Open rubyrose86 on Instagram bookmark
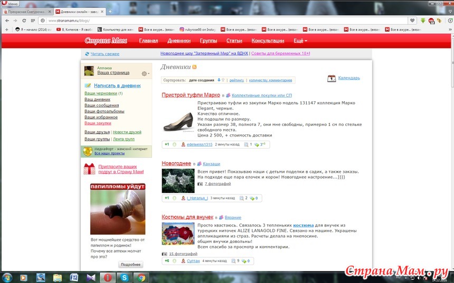The height and width of the screenshot is (283, 454). pyautogui.click(x=198, y=30)
